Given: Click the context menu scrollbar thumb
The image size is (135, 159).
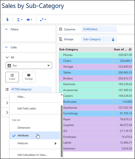Looking at the screenshot, I should tap(61, 131).
